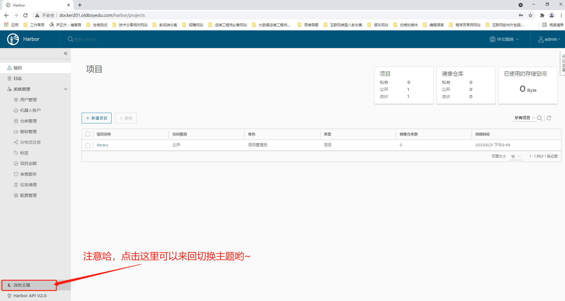Viewport: 565px width, 301px height.
Task: Expand the 所有项目 filter dropdown
Action: pyautogui.click(x=524, y=118)
